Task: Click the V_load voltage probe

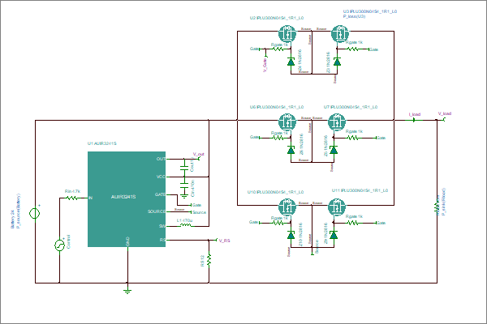Action: [443, 120]
